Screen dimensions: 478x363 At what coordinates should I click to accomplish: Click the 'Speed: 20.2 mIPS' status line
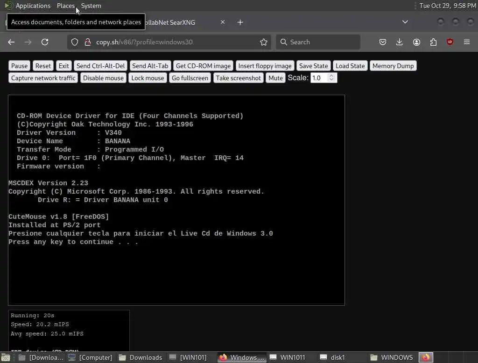(x=40, y=324)
